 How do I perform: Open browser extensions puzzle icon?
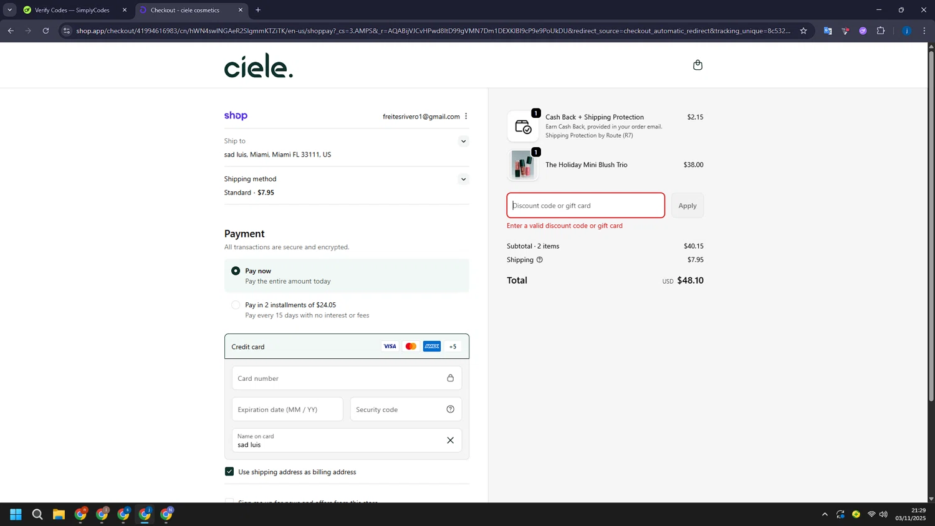(881, 31)
